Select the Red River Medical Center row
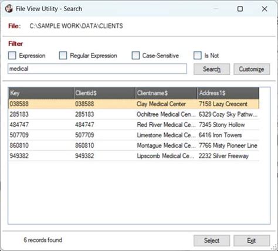The height and width of the screenshot is (251, 278). pyautogui.click(x=134, y=124)
